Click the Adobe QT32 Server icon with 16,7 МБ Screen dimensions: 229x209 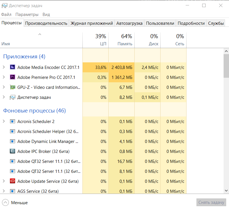tap(13, 161)
